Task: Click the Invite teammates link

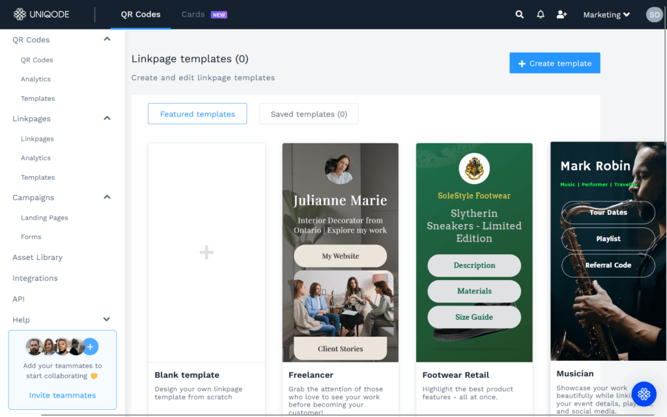Action: tap(62, 395)
